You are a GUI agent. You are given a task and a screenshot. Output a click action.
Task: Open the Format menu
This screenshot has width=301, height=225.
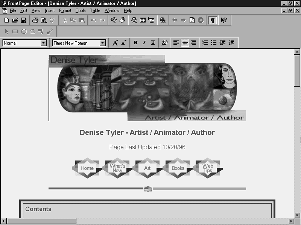point(65,10)
